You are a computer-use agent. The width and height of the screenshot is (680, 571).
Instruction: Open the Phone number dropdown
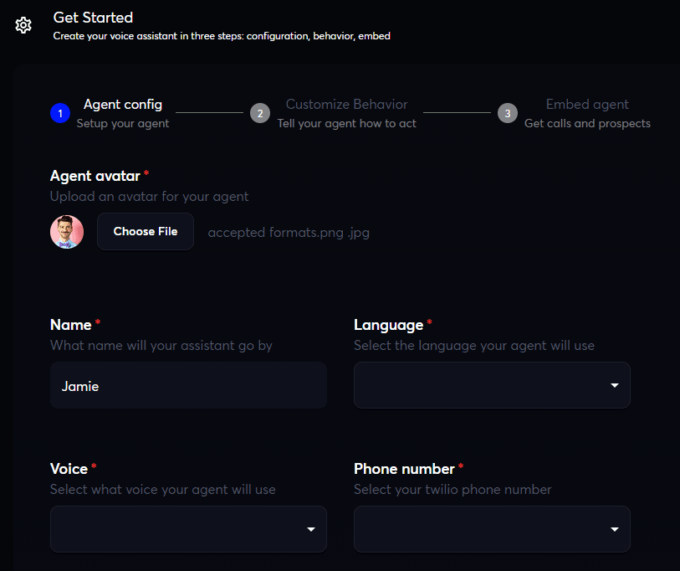(x=492, y=529)
